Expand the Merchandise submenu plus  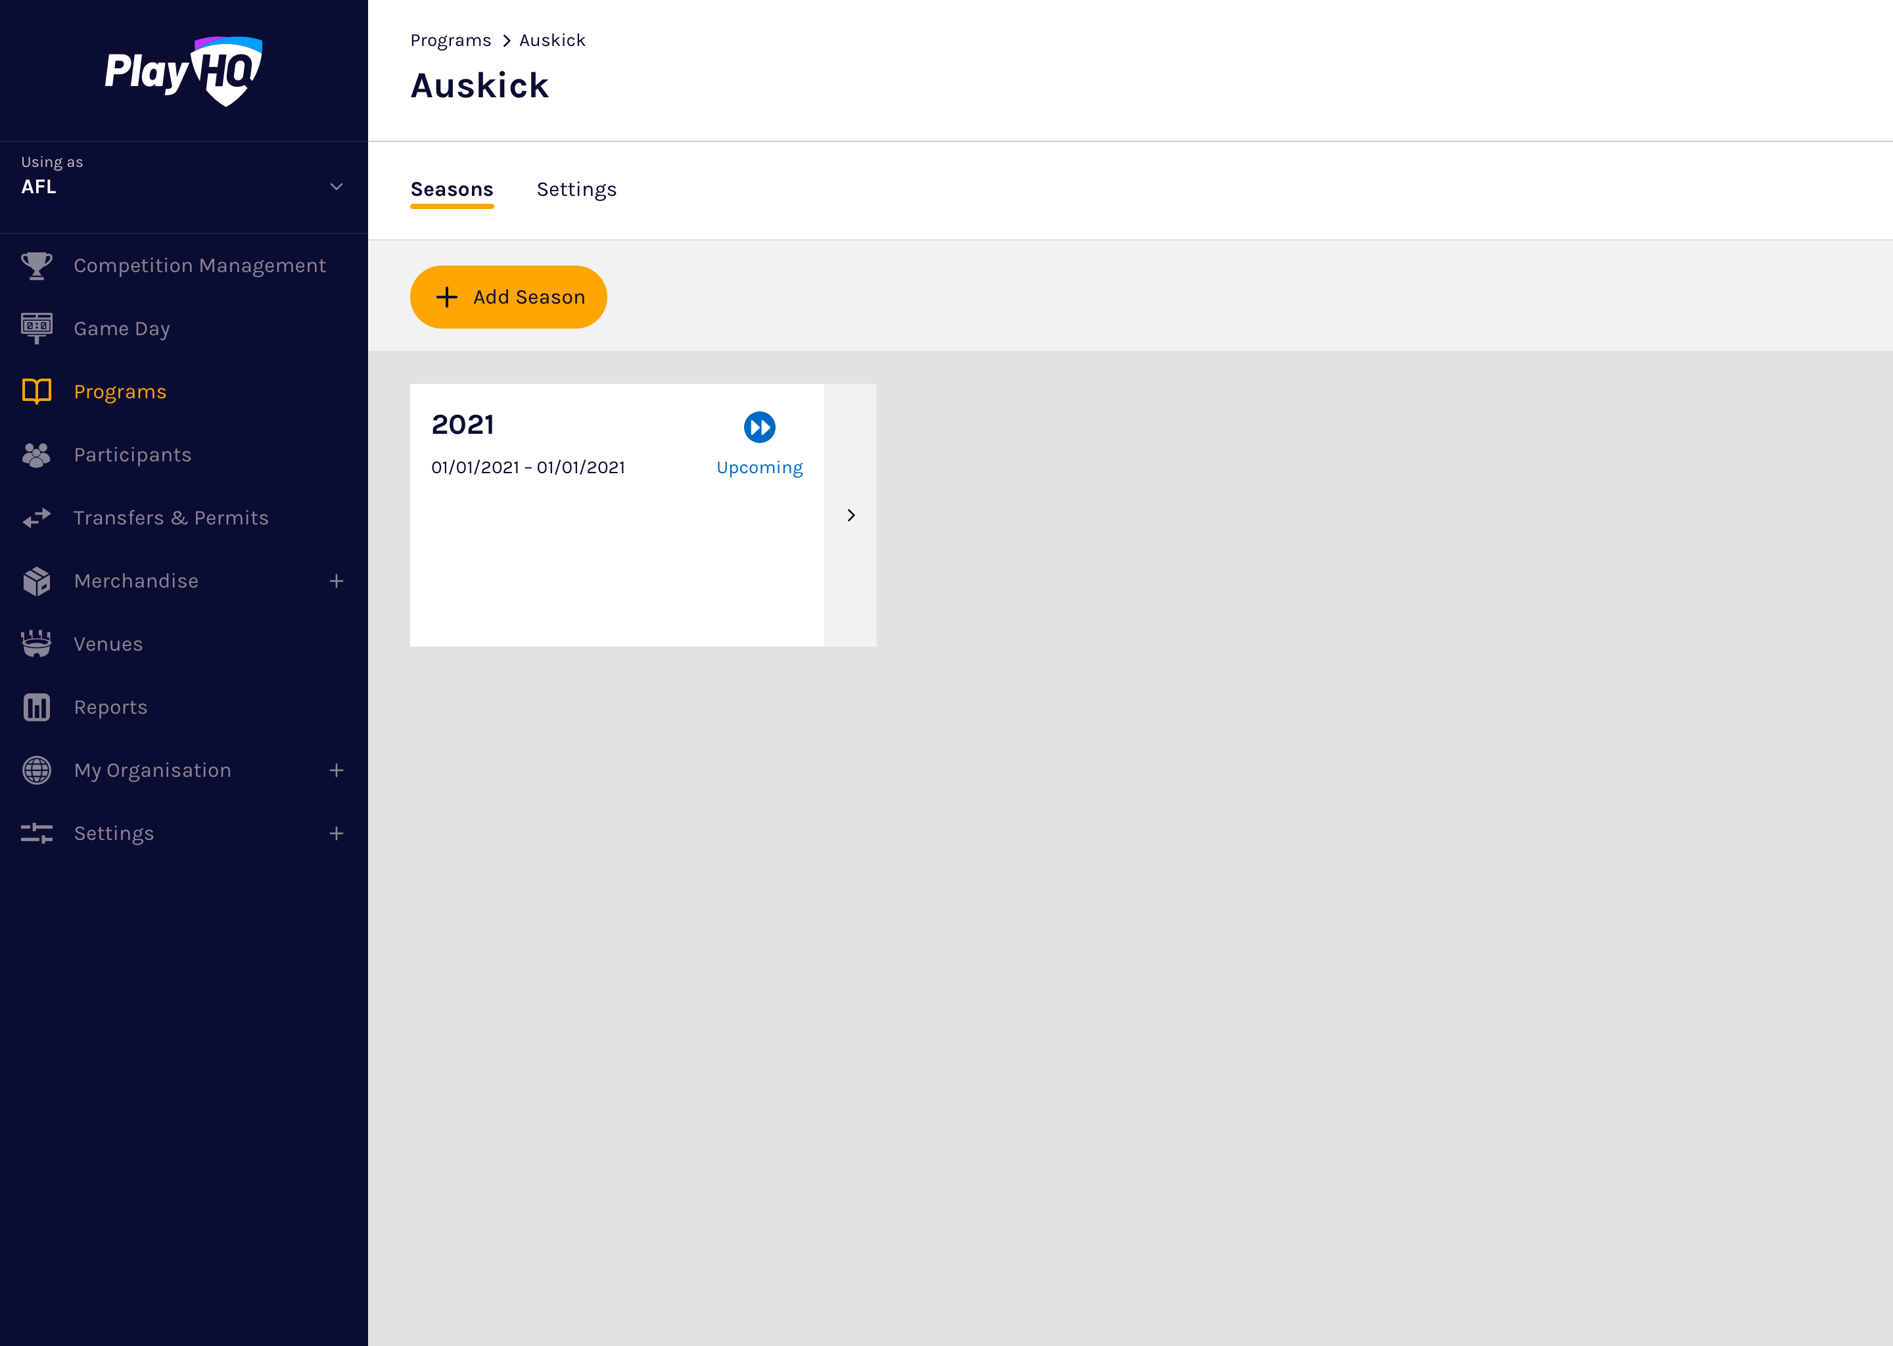click(x=336, y=581)
